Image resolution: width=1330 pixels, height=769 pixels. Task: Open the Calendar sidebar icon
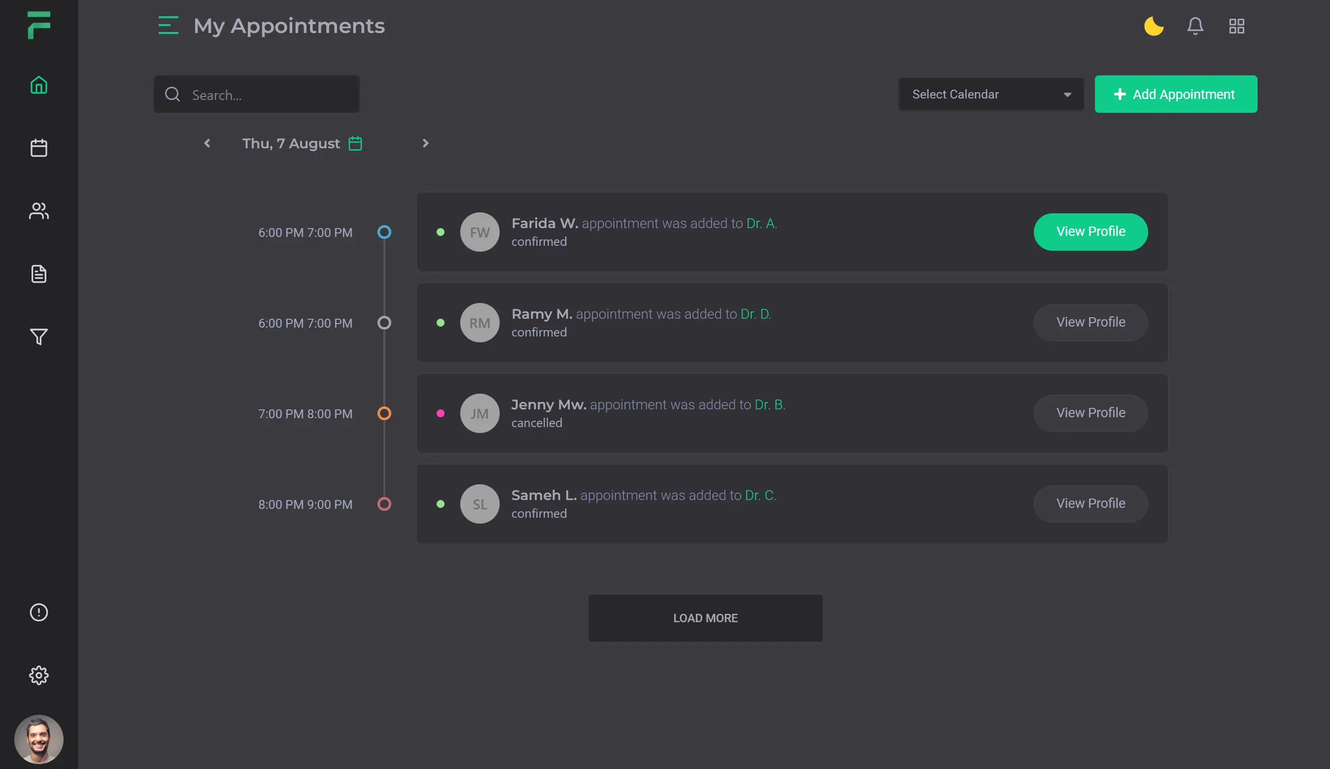point(38,148)
